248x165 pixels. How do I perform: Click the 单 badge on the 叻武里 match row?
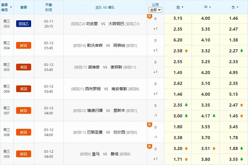coord(149,16)
